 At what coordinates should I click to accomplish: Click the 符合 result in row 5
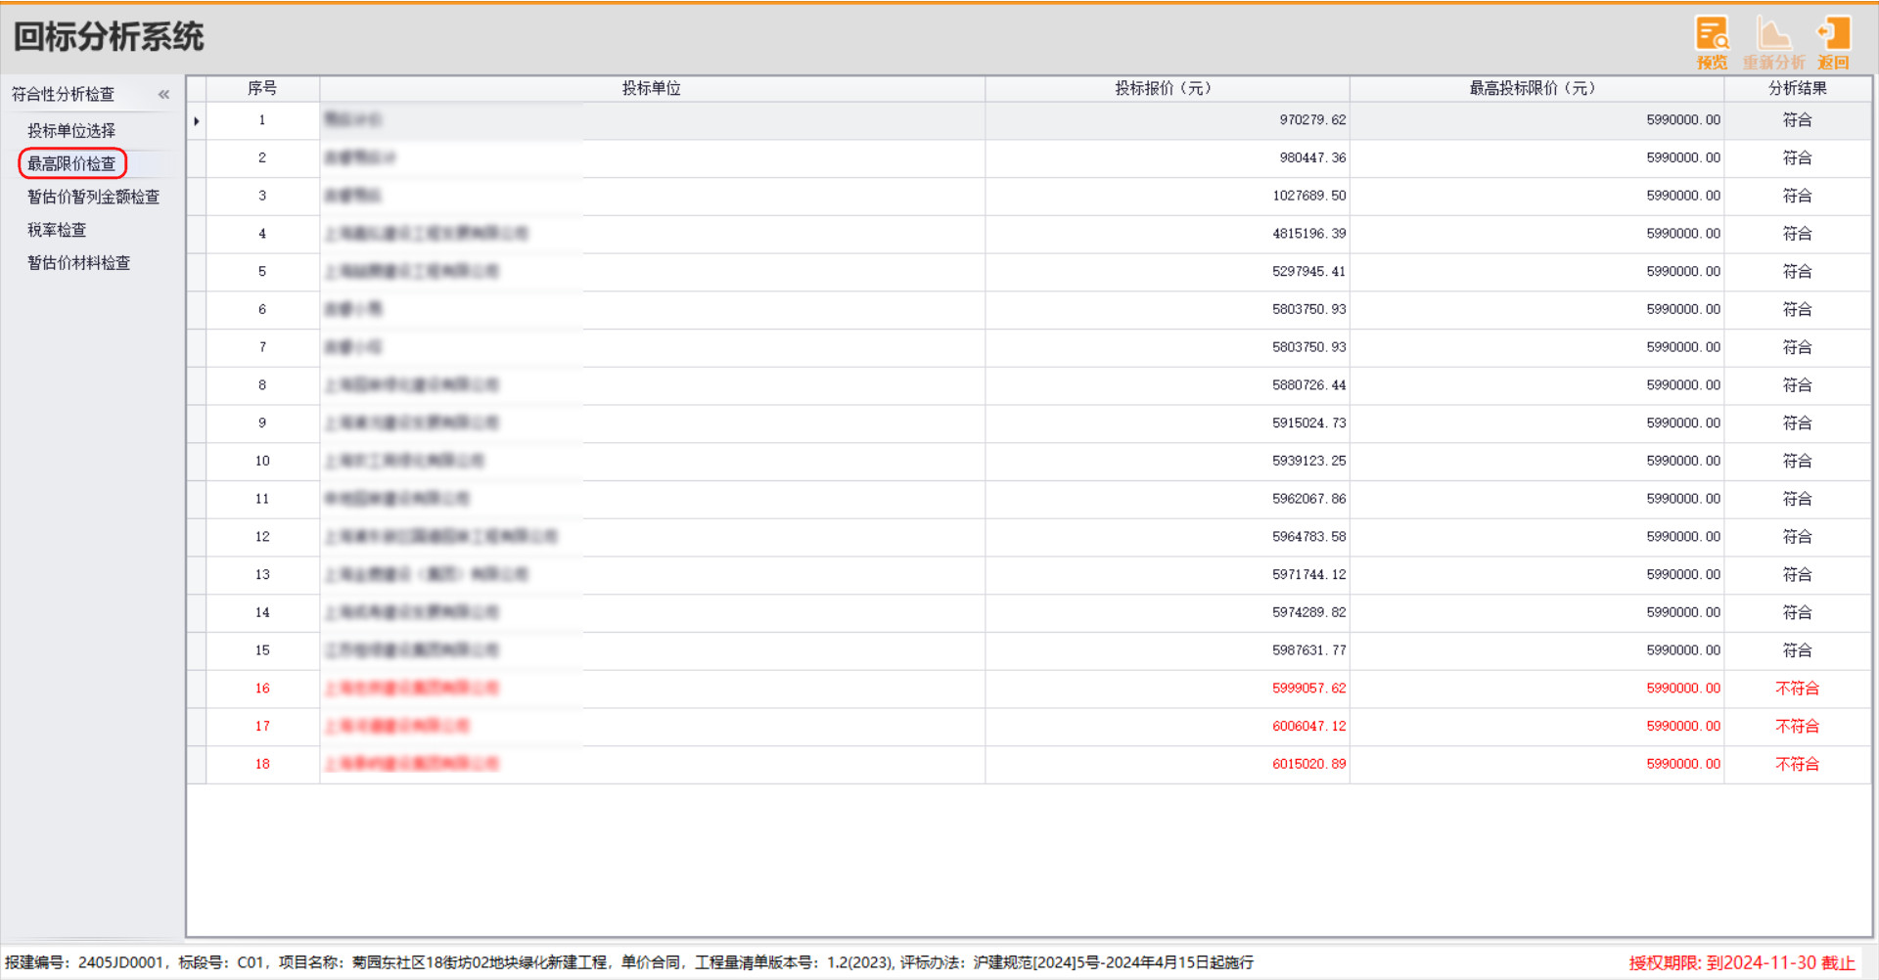click(x=1797, y=272)
